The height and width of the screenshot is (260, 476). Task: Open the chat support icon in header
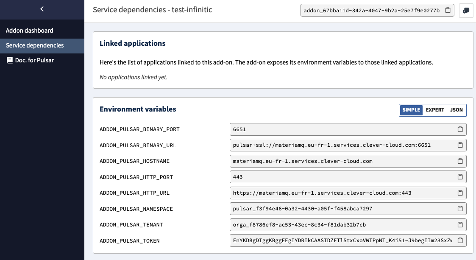click(466, 11)
